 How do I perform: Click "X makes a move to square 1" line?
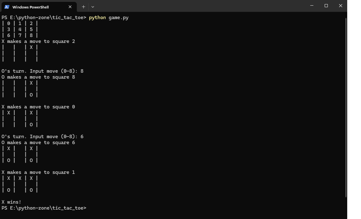click(38, 172)
